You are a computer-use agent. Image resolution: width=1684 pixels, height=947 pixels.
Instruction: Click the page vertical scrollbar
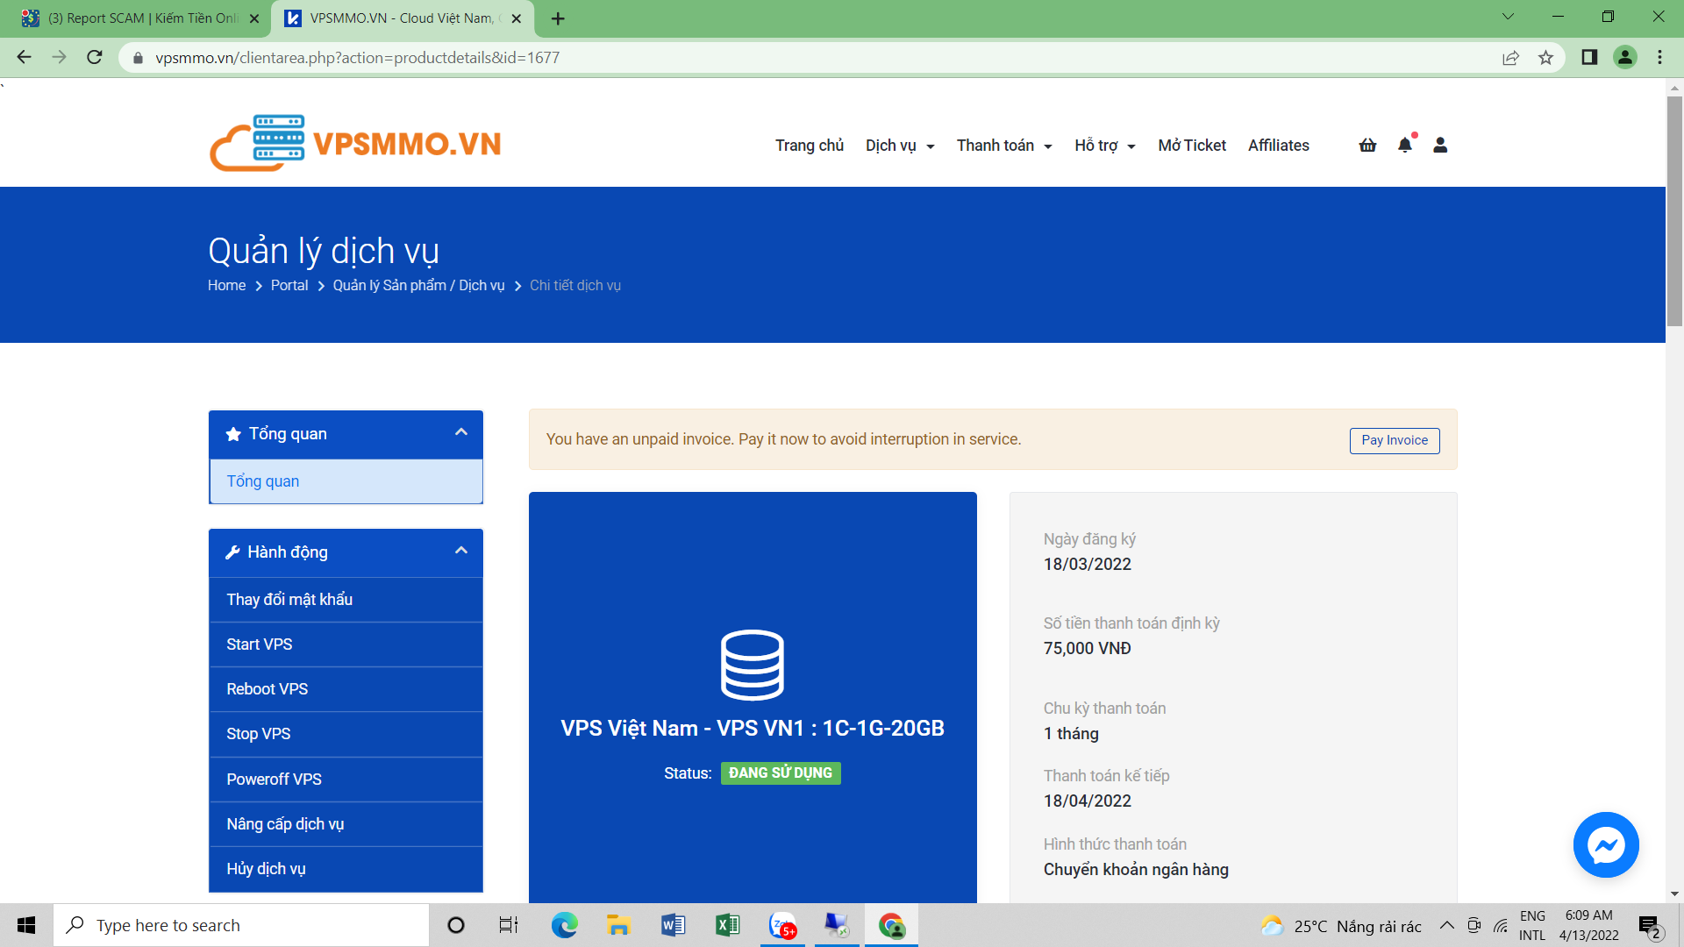tap(1674, 210)
